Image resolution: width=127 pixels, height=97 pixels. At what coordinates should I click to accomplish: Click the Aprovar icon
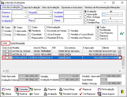(31, 89)
